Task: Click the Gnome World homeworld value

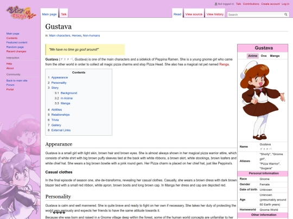Action: click(x=269, y=210)
